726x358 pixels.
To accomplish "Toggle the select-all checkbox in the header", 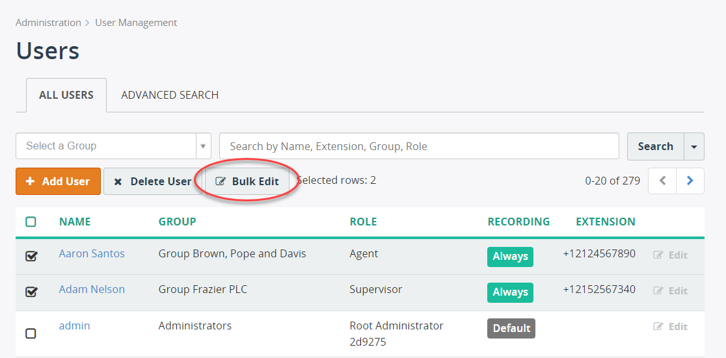I will tap(31, 222).
